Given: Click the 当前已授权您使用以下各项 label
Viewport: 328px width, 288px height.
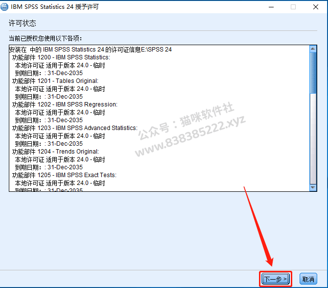Looking at the screenshot, I should point(45,38).
